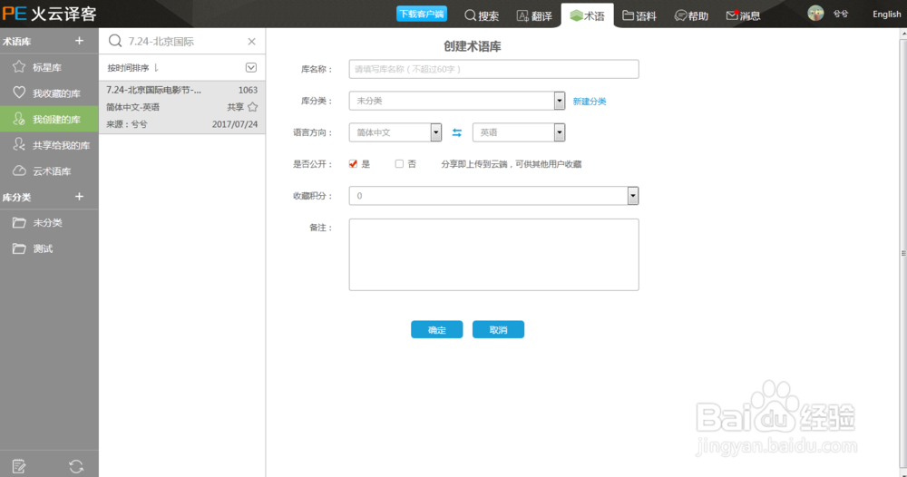Clear the search text with X

pyautogui.click(x=251, y=42)
